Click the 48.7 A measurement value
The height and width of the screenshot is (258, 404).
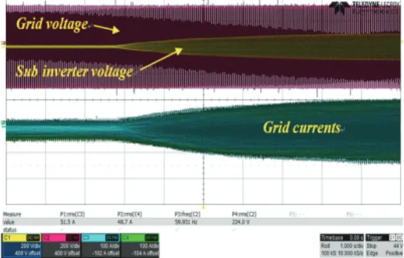(x=125, y=222)
